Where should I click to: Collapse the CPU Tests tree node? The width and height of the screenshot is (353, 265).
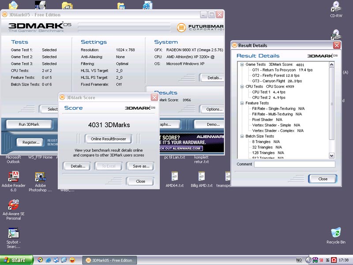[242, 87]
